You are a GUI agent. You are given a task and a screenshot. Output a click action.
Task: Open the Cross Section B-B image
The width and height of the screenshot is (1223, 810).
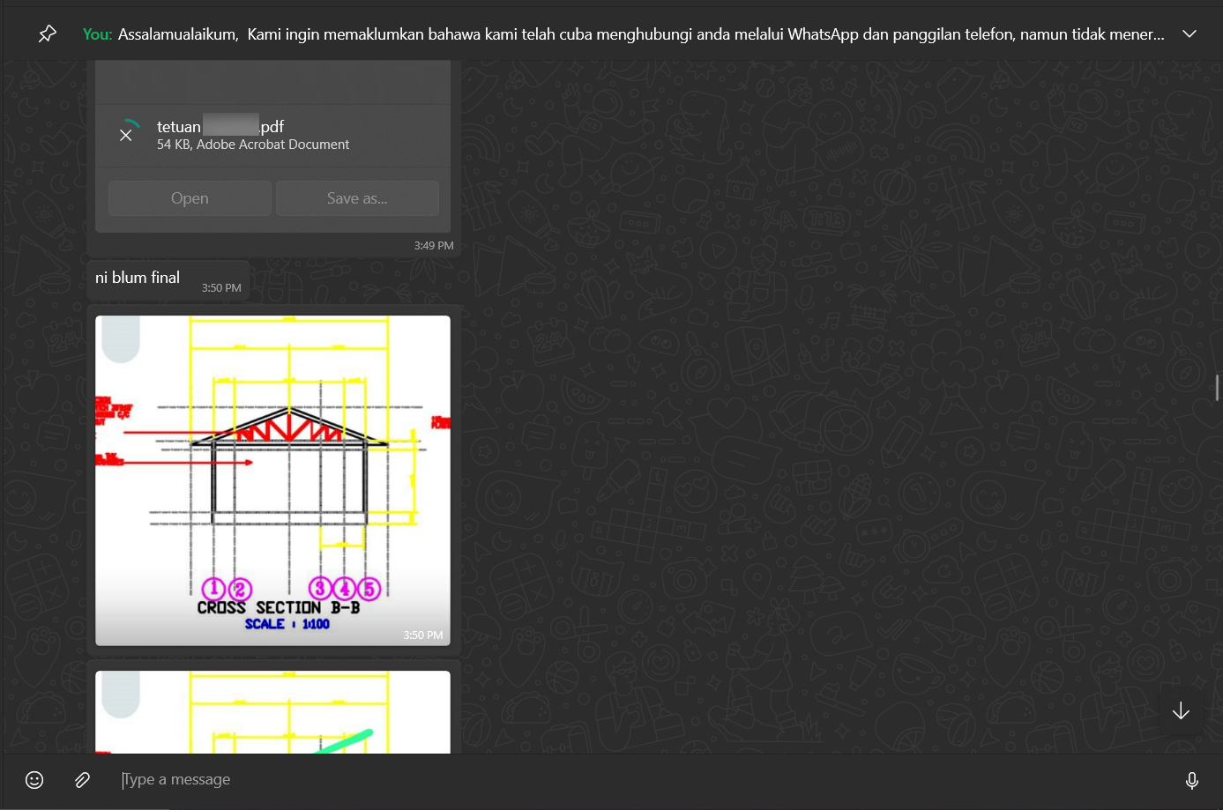pos(272,480)
